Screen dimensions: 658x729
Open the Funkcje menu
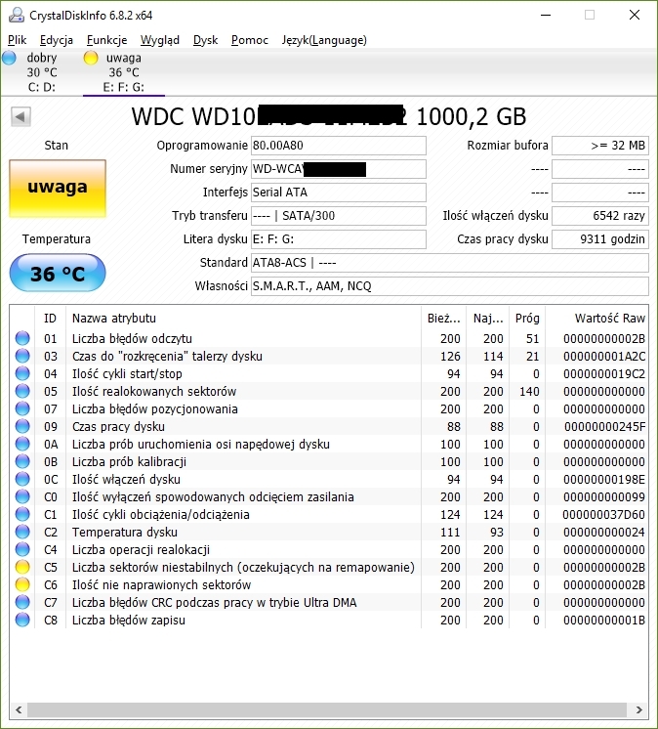(x=106, y=40)
